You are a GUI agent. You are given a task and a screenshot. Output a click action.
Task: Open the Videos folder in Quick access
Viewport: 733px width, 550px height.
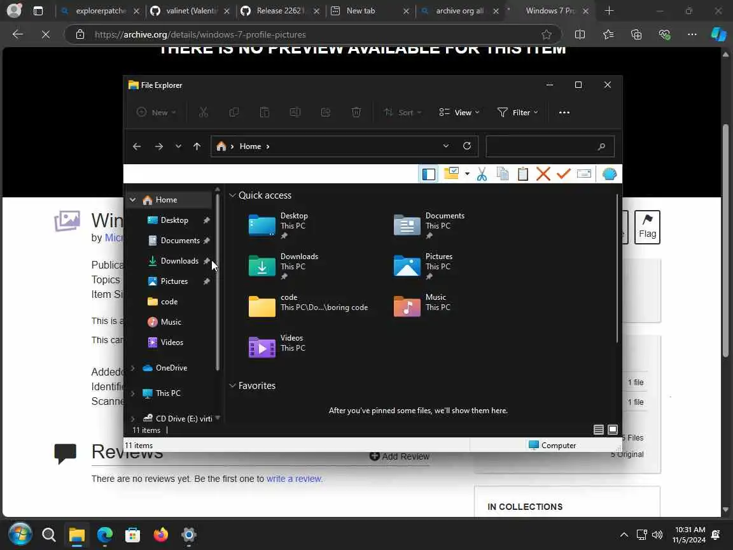[x=277, y=347]
